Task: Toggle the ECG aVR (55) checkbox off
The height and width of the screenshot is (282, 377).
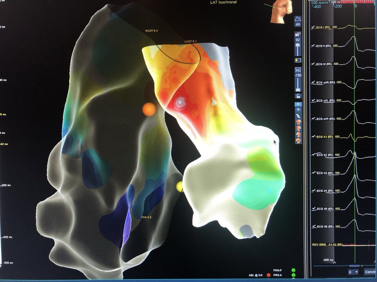Action: [313, 82]
